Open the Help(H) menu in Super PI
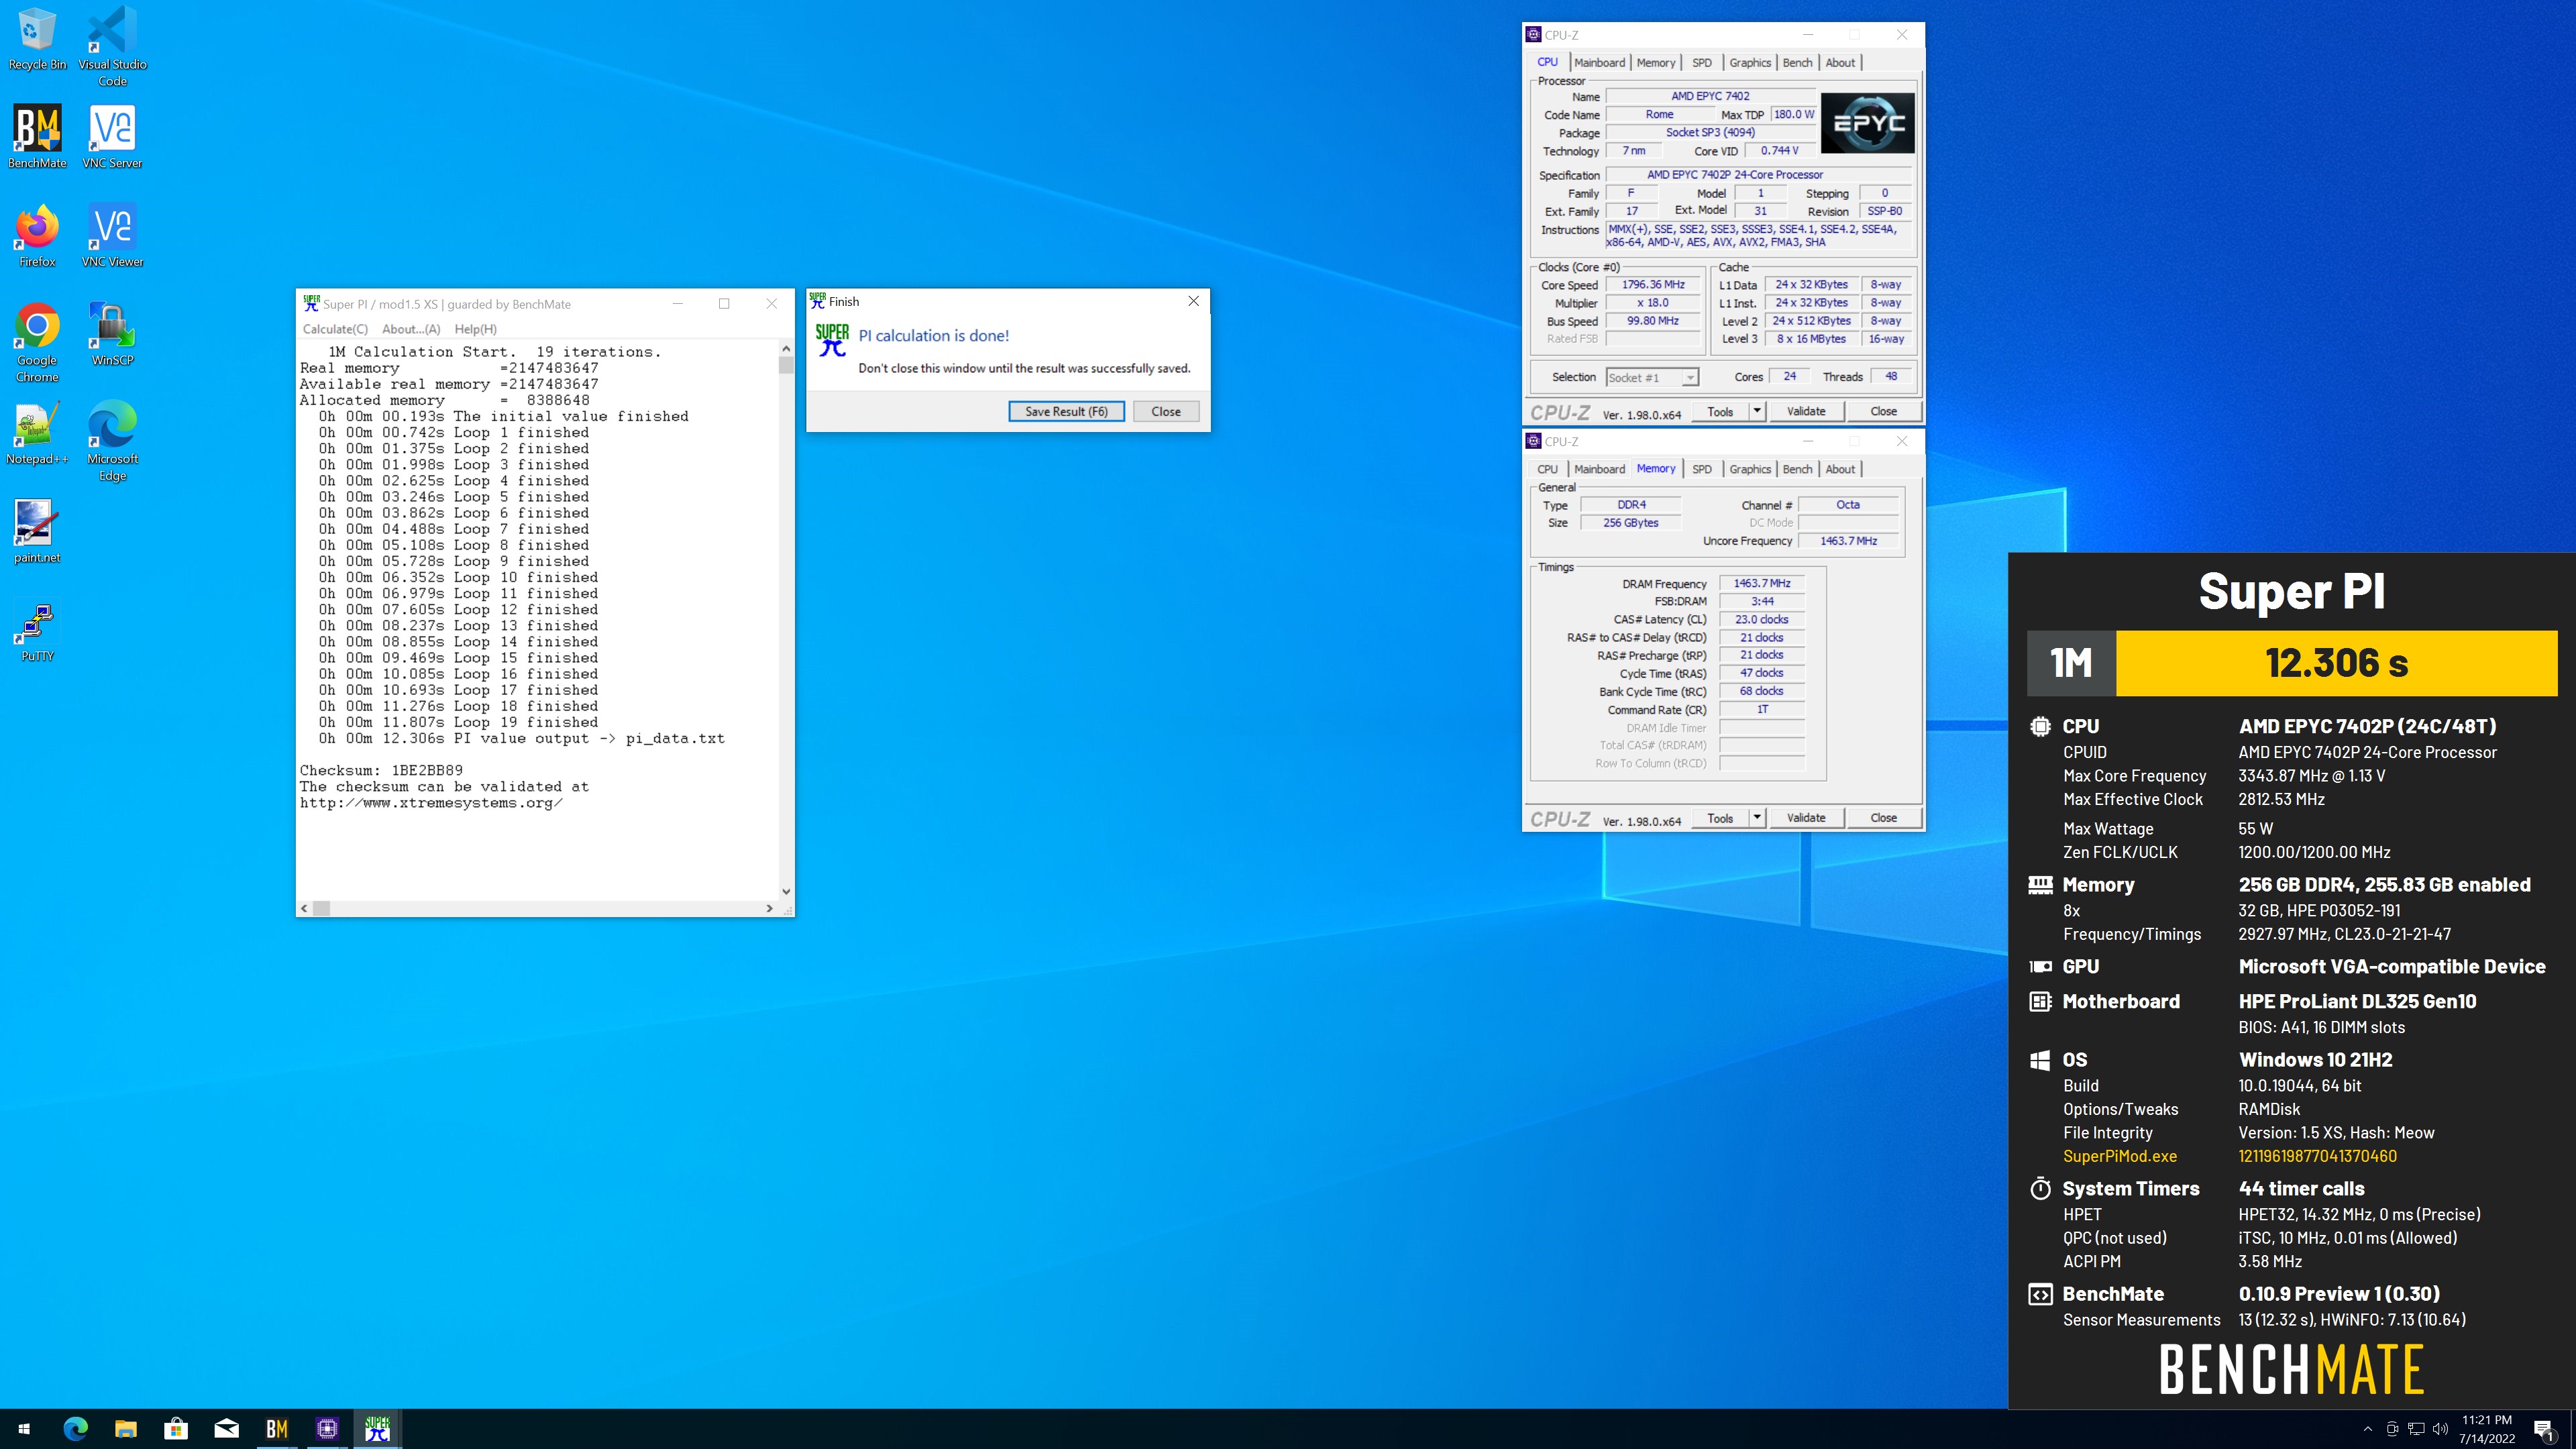This screenshot has height=1449, width=2576. [x=475, y=329]
